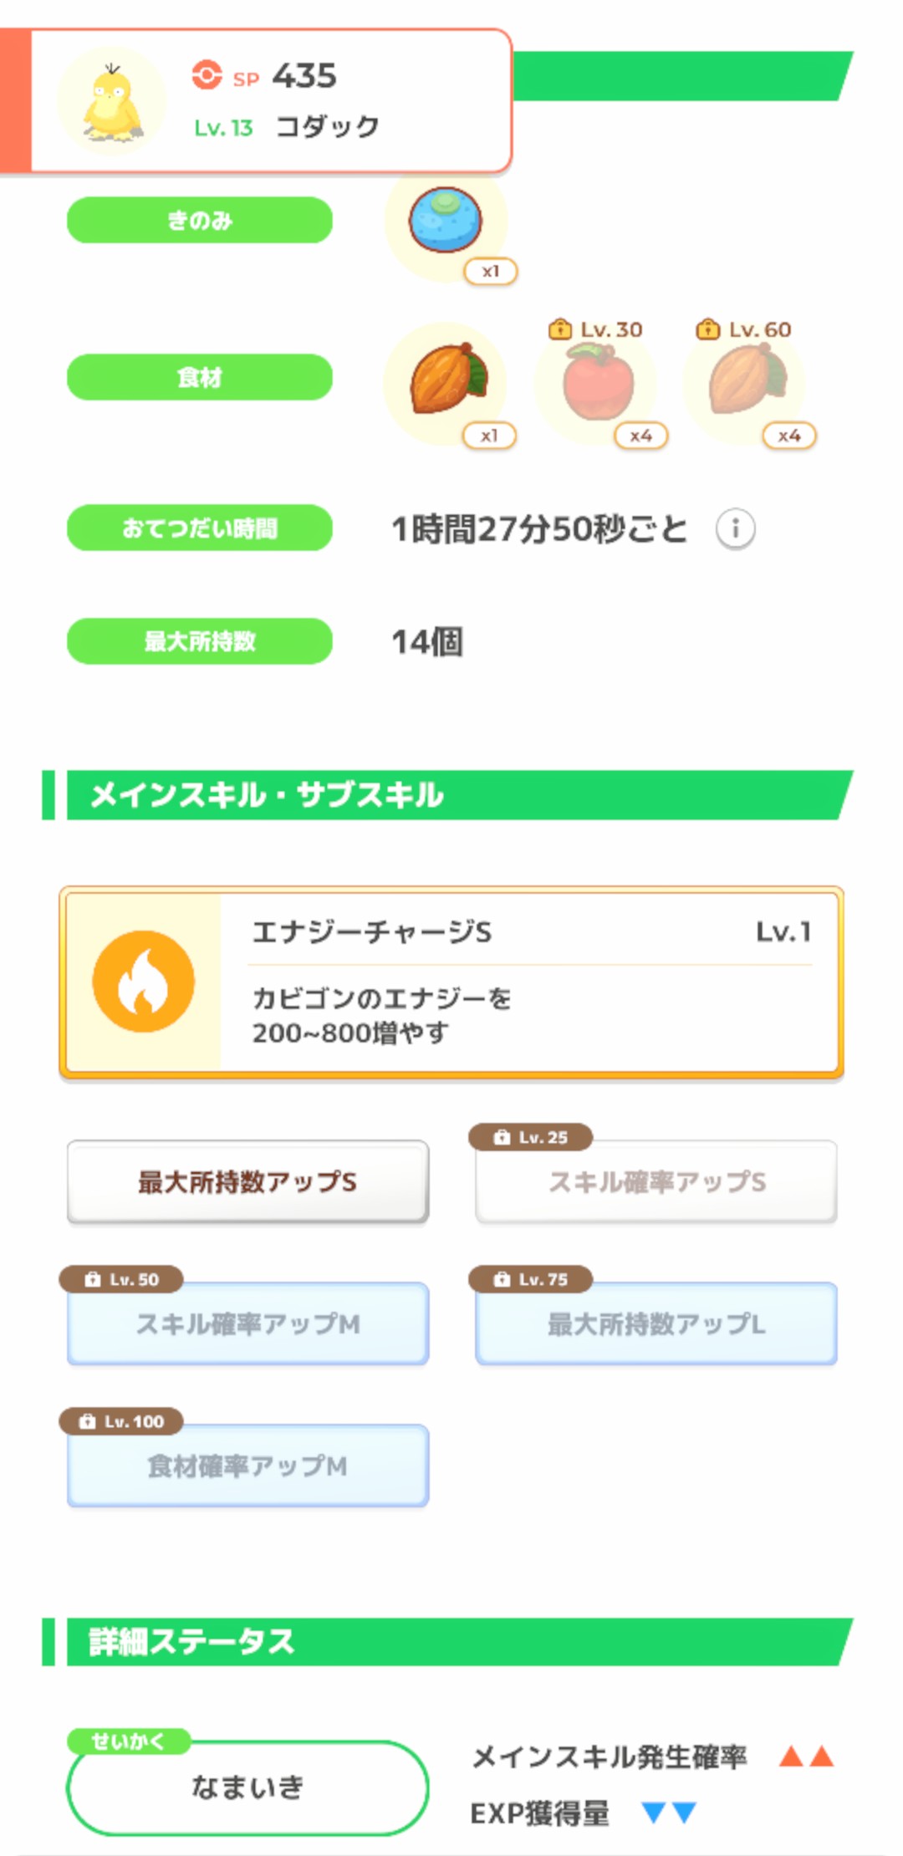Tap the Psyduck portrait icon
This screenshot has height=1856, width=903.
[112, 102]
